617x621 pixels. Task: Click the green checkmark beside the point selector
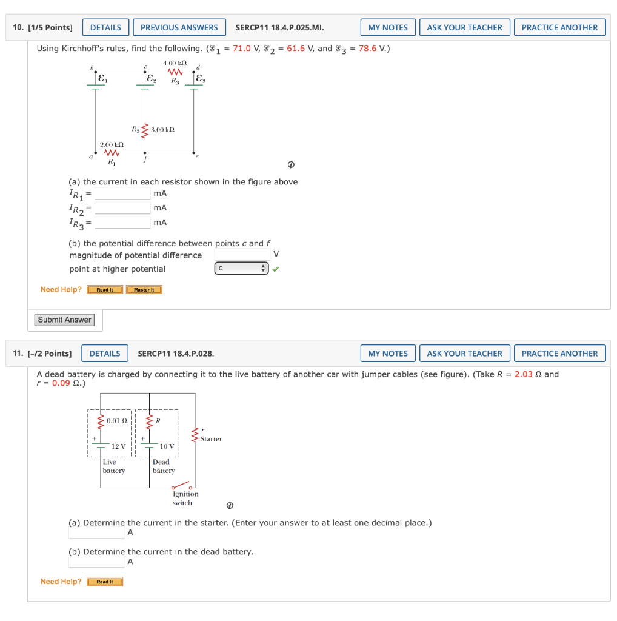click(276, 268)
